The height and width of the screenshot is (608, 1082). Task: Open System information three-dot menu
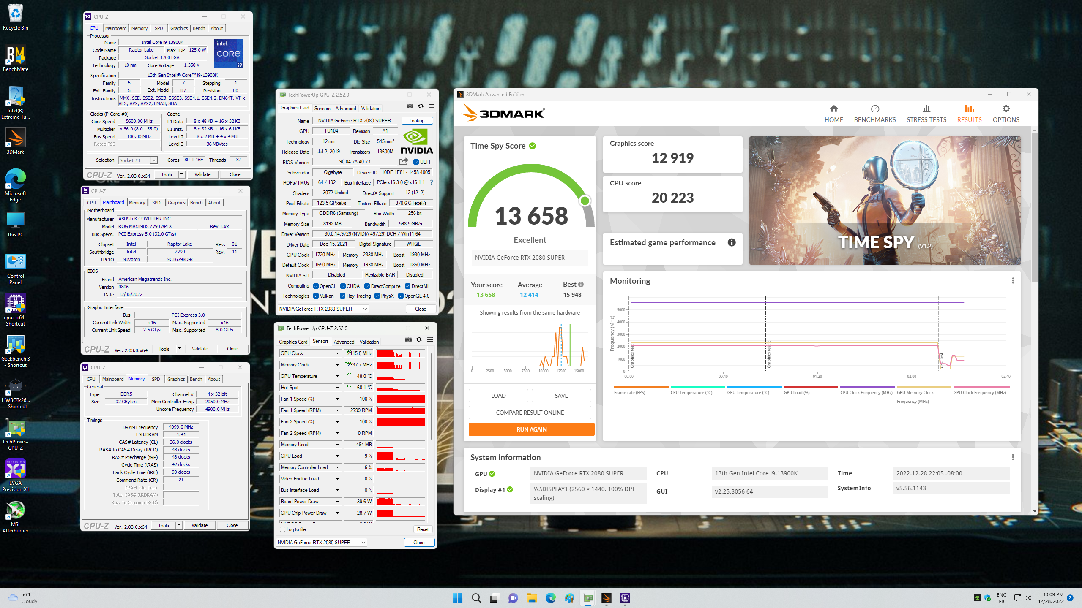(1013, 457)
